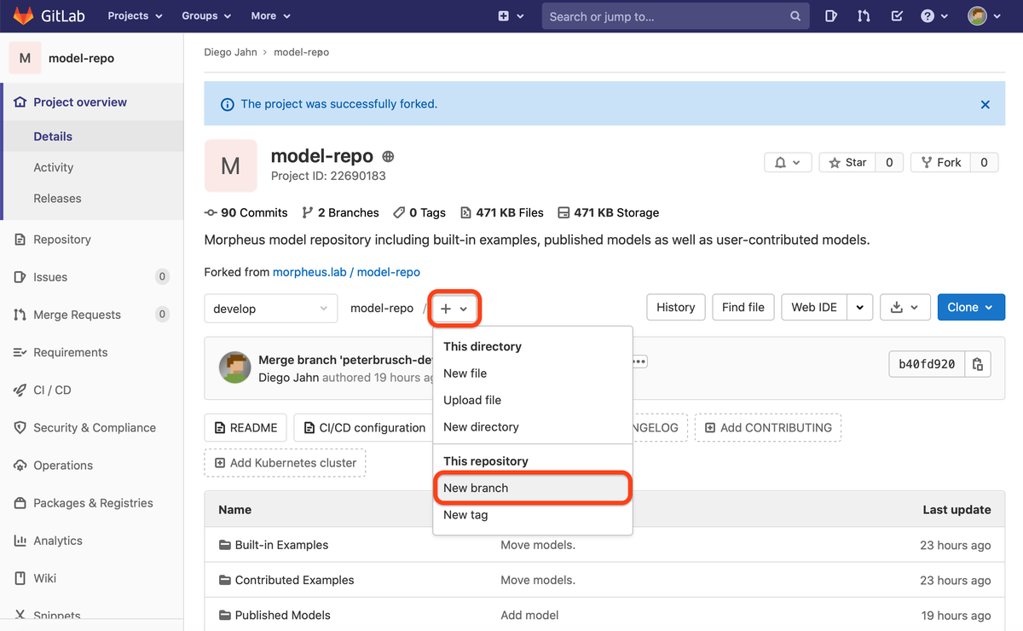This screenshot has height=631, width=1023.
Task: Click the History button
Action: pyautogui.click(x=675, y=308)
